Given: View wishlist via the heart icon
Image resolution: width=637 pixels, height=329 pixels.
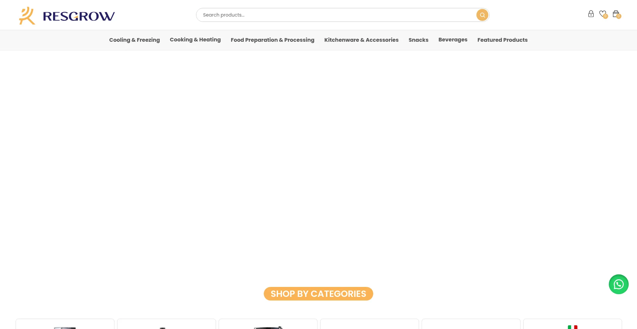Looking at the screenshot, I should click(x=603, y=14).
